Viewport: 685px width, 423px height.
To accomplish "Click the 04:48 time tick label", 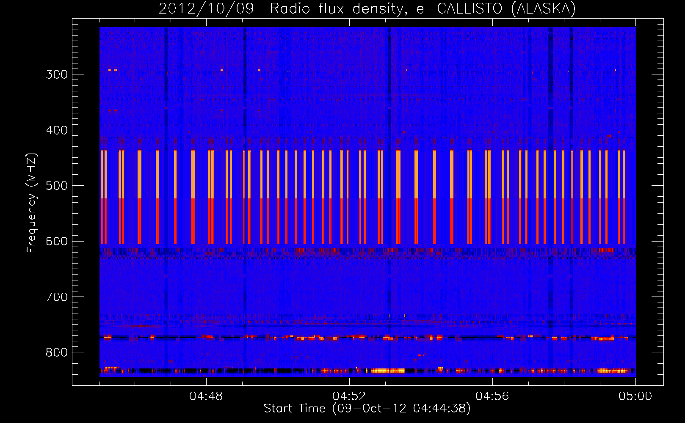I will [x=206, y=396].
